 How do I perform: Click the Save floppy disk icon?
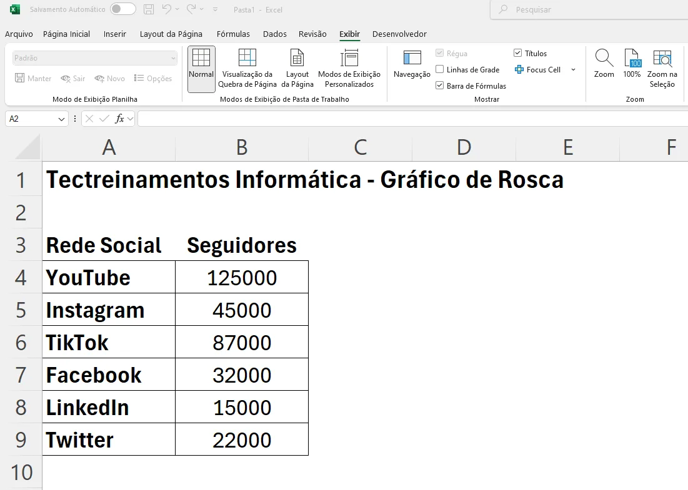pos(149,9)
